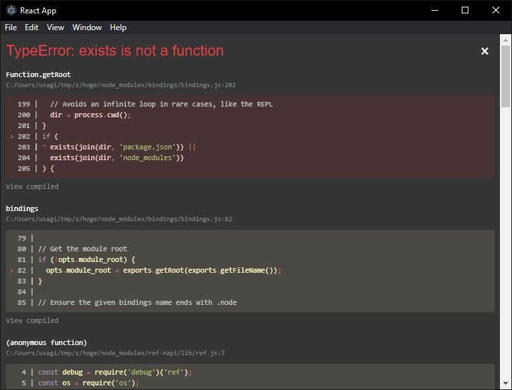Click line 80 comment 'Get the module root'
Screen dimensions: 512x390
click(82, 249)
